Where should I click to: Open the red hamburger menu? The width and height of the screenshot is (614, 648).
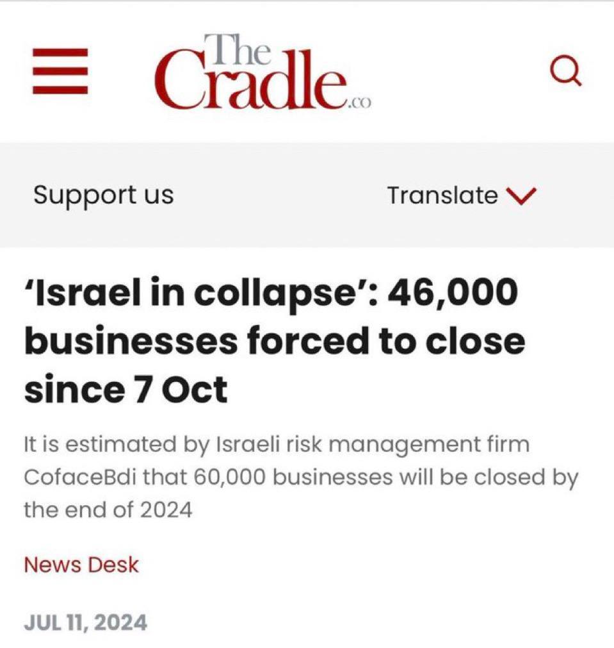click(60, 71)
